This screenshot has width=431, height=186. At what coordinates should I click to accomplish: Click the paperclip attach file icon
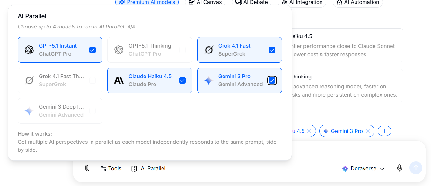pos(87,168)
